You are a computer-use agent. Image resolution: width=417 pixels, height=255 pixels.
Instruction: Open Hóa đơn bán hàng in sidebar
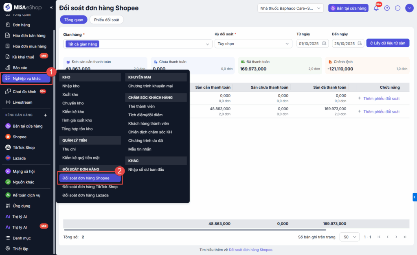29,36
